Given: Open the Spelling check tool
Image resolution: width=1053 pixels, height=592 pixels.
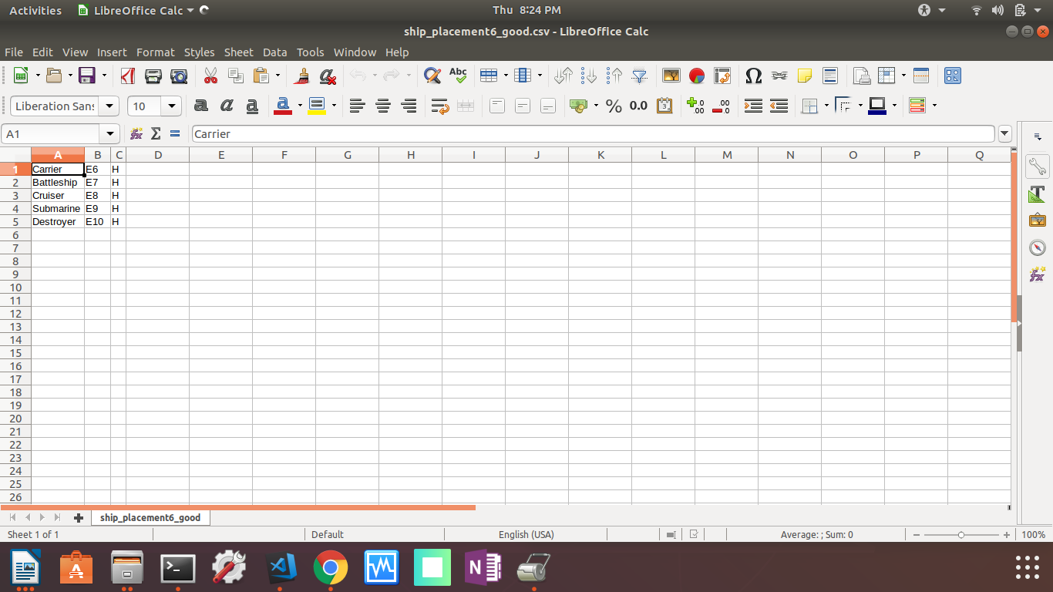Looking at the screenshot, I should click(457, 75).
